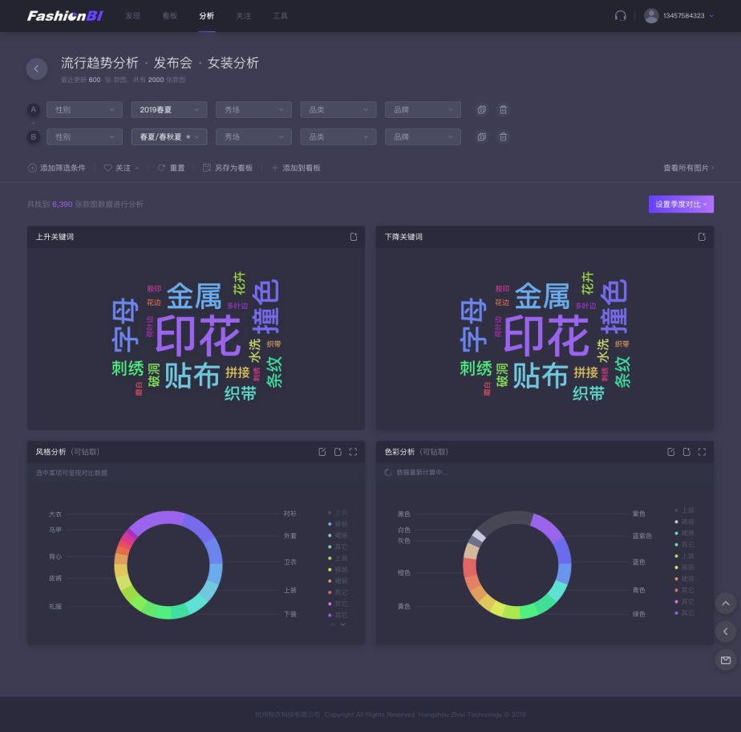
Task: Click the word 金属 in 下降关键词 cloud
Action: 542,296
